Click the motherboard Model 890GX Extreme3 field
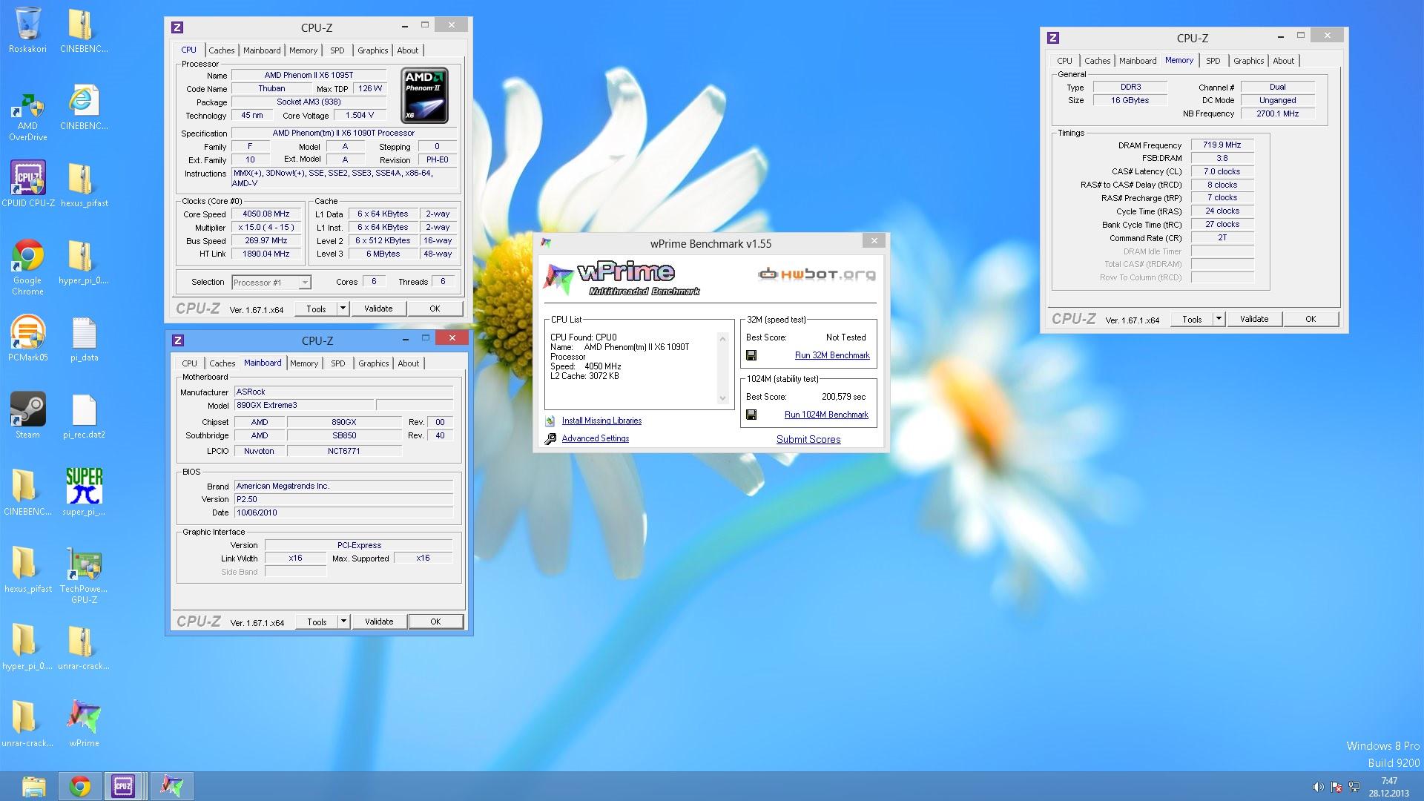Screen dimensions: 1424x801 click(303, 405)
